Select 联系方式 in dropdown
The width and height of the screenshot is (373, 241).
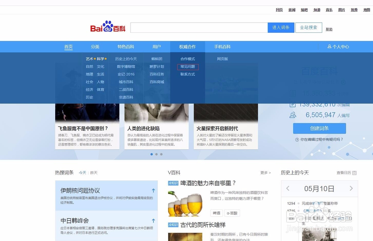[188, 74]
